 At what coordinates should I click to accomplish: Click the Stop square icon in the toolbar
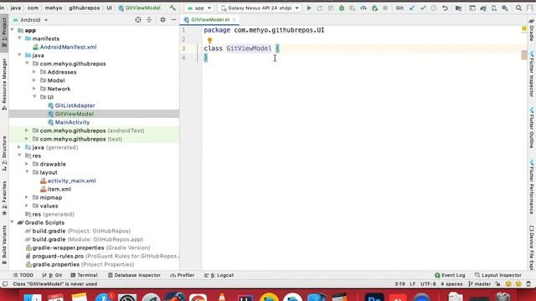click(385, 8)
